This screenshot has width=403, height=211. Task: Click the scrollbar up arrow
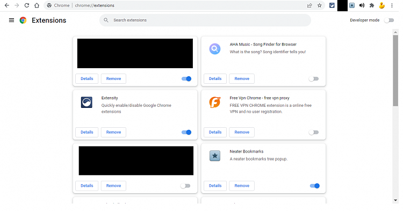[395, 32]
